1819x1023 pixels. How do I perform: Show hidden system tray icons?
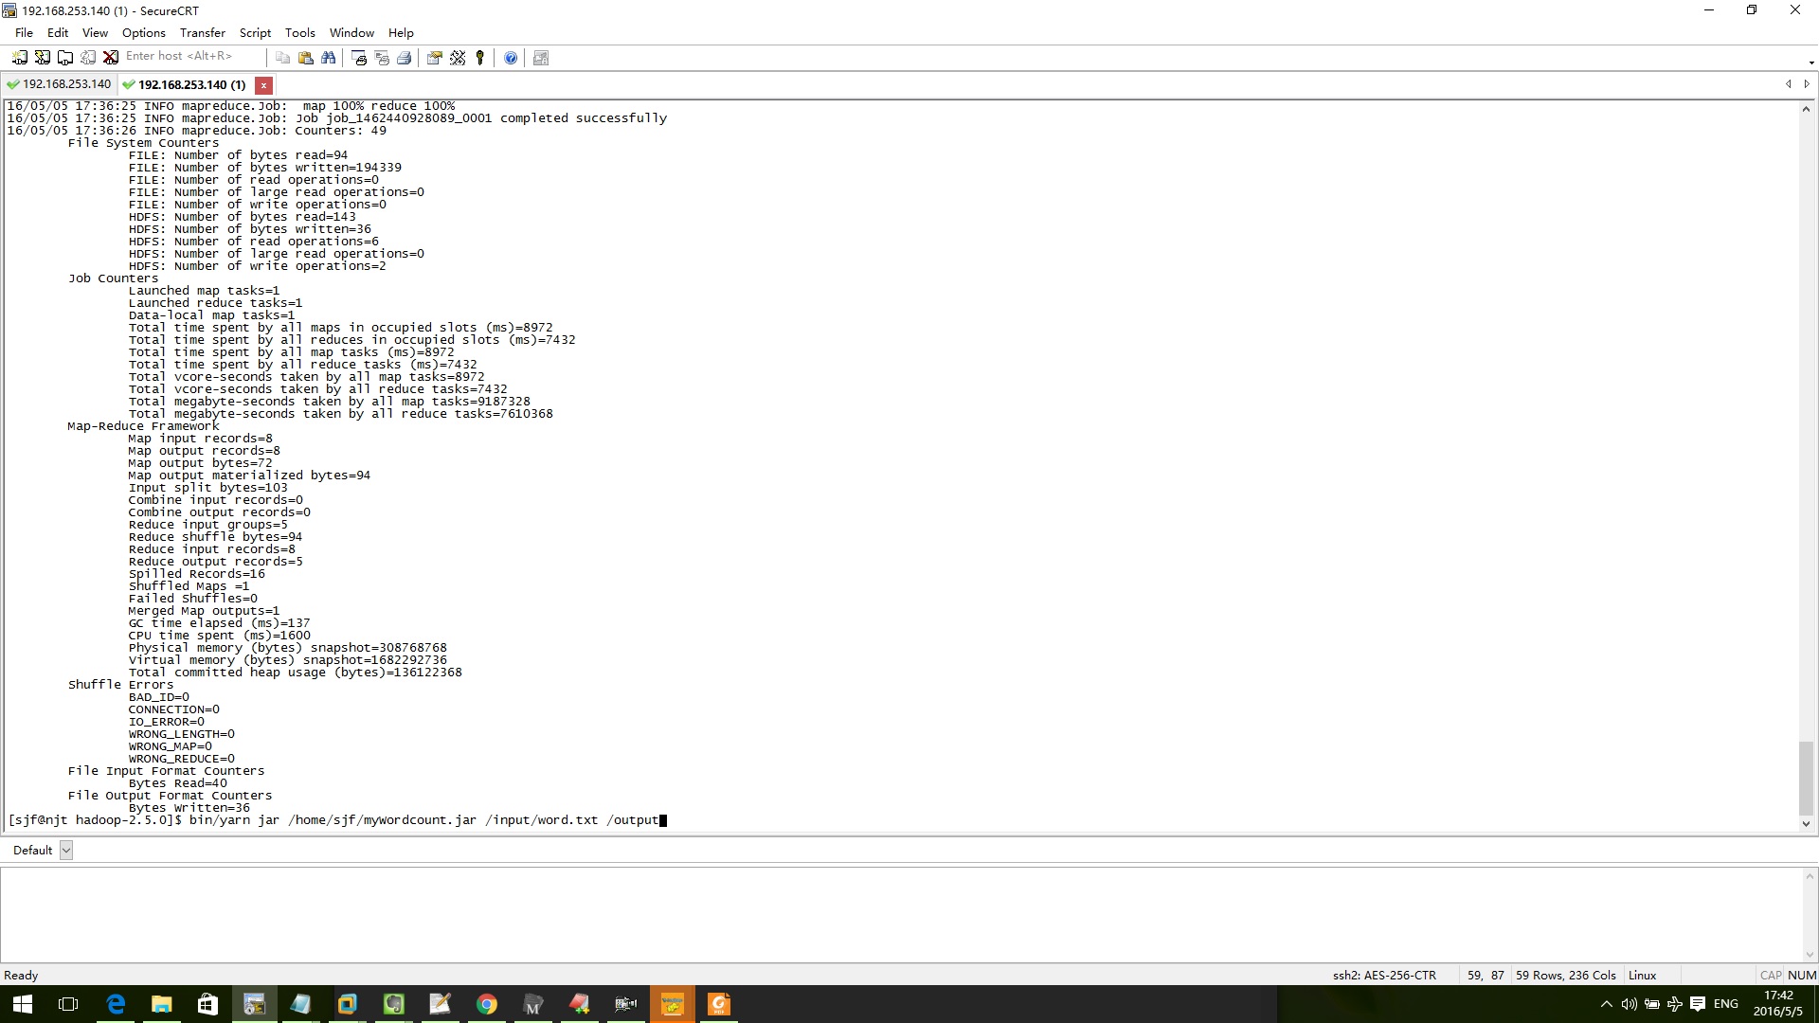pos(1606,1004)
